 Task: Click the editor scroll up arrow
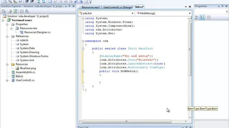190,21
